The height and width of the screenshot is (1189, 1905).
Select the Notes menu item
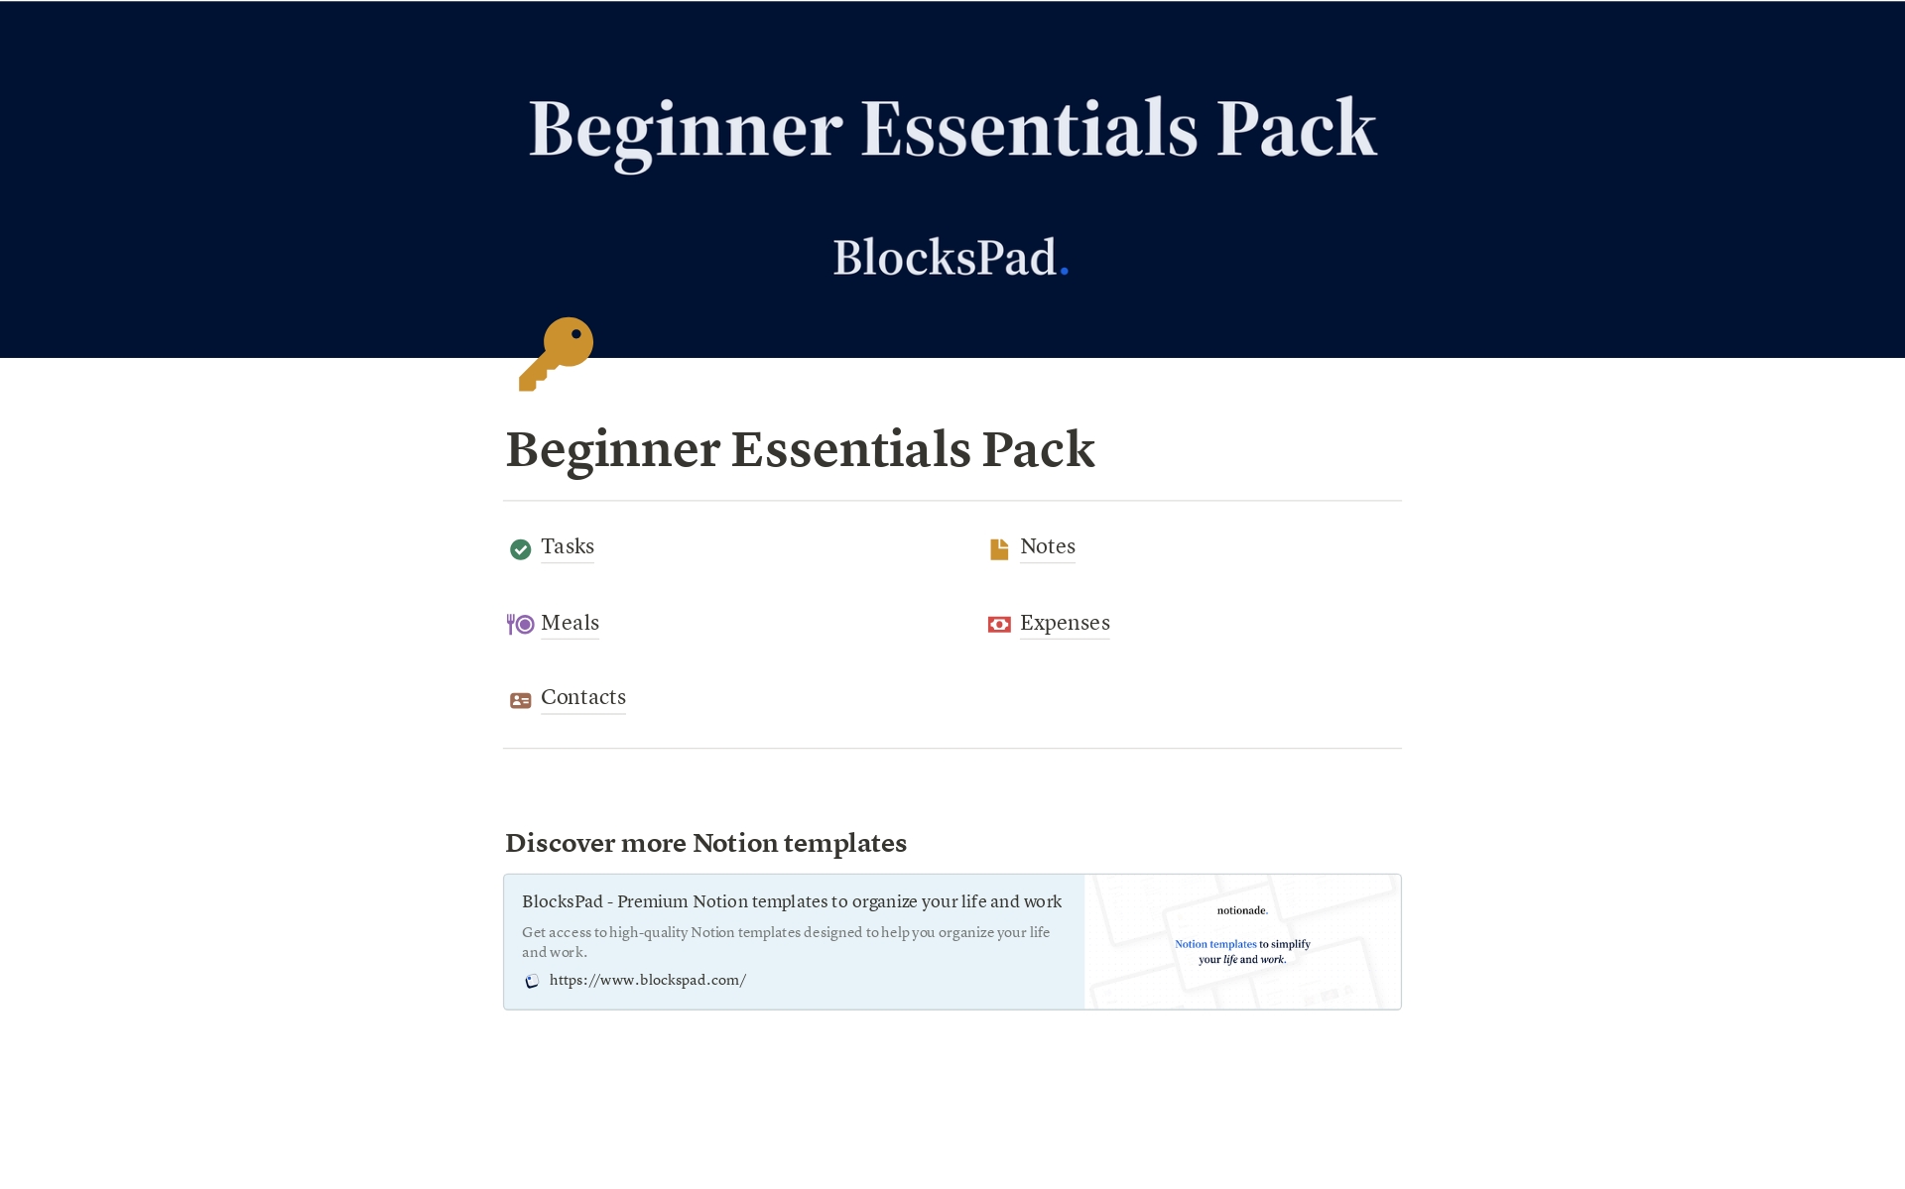(1047, 546)
